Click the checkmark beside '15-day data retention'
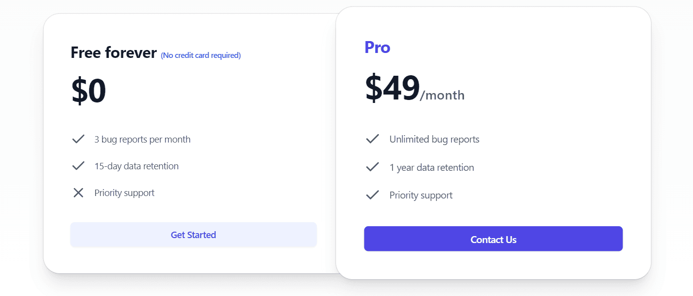Image resolution: width=693 pixels, height=296 pixels. tap(78, 166)
